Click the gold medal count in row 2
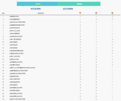121x101 pixels. tap(80, 19)
